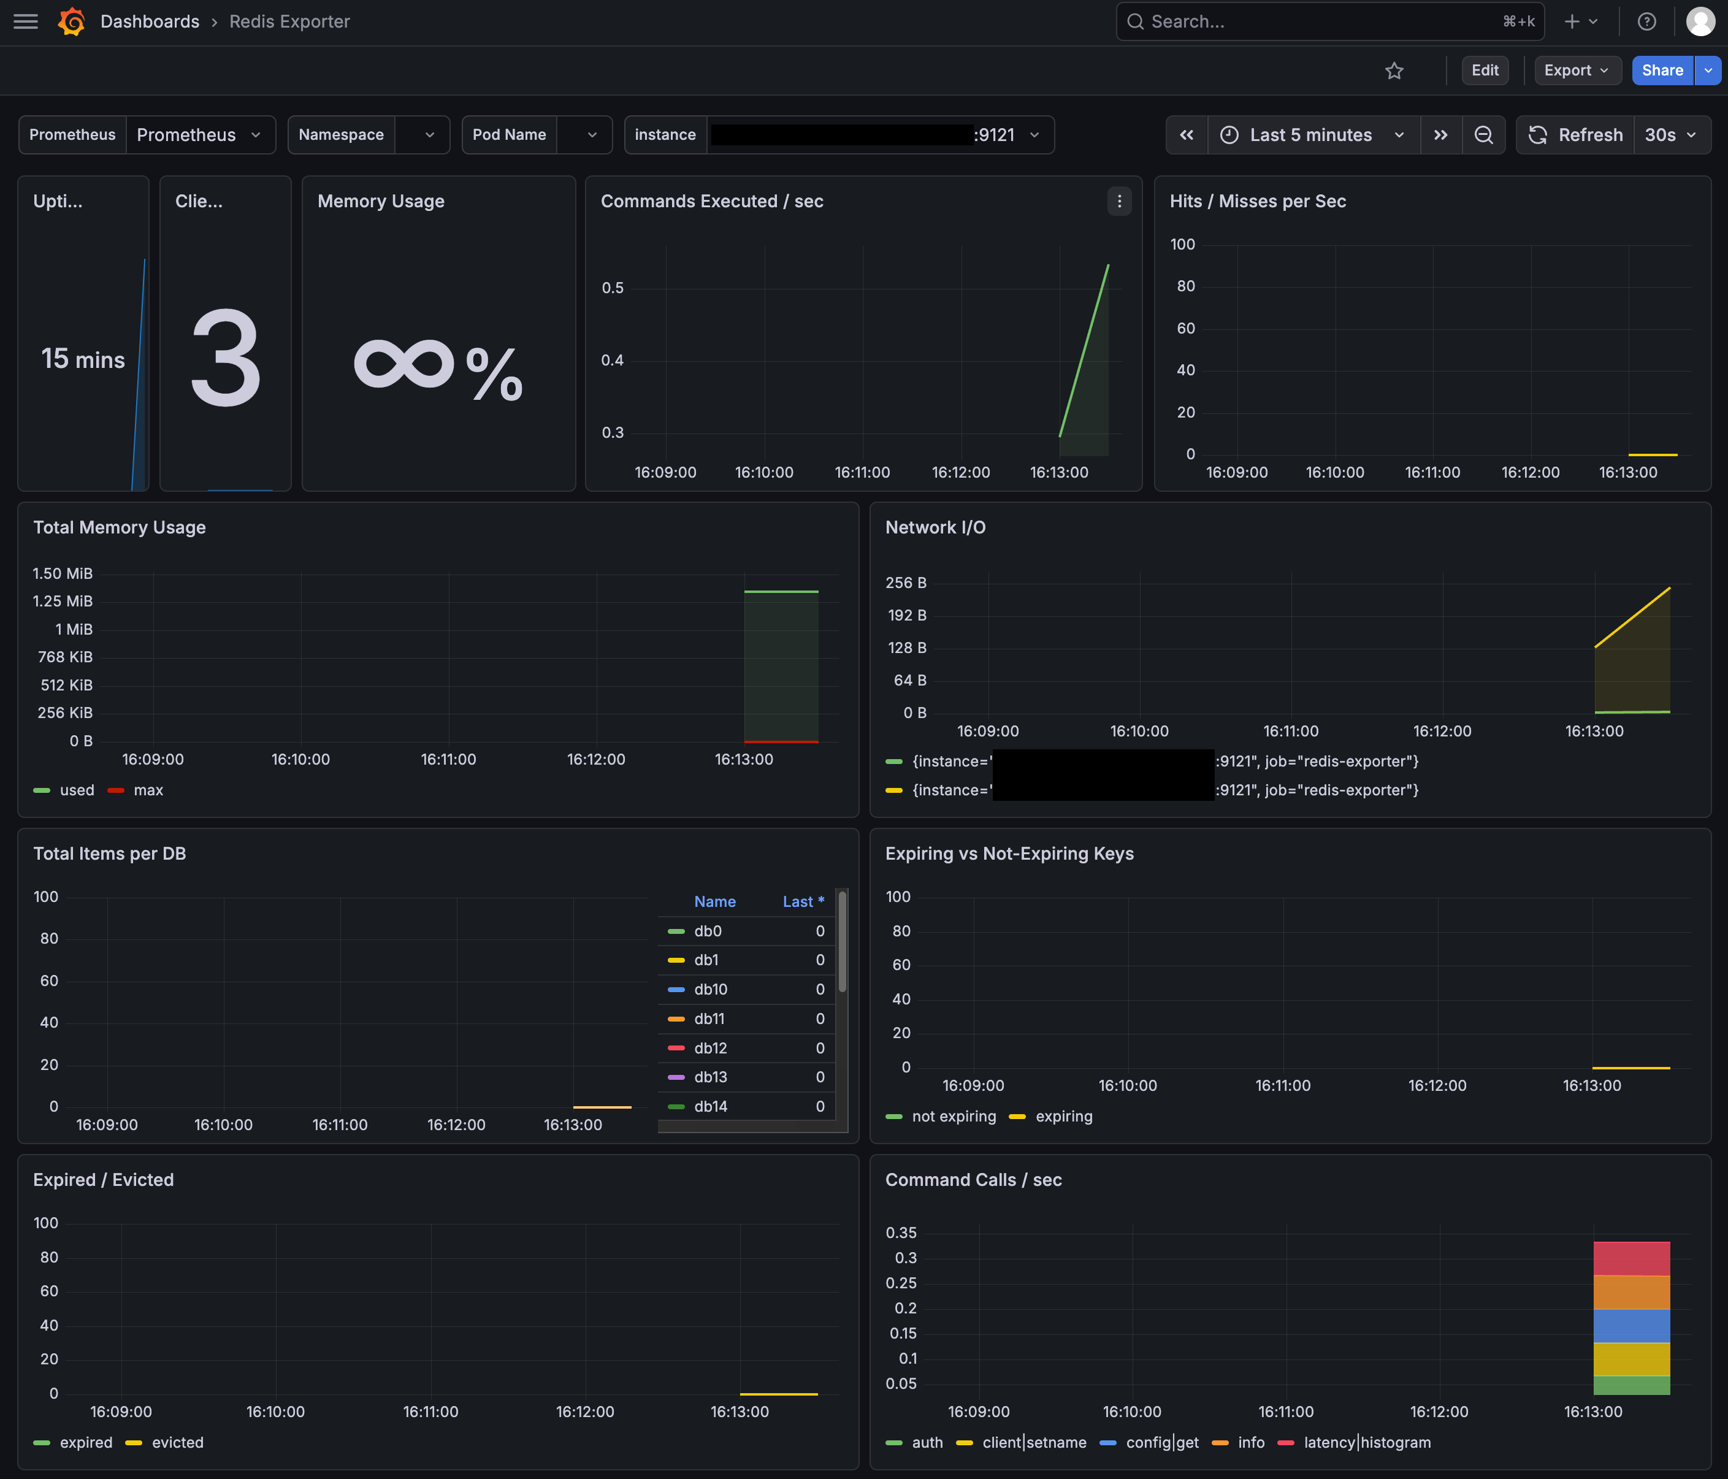Click the Edit button
The height and width of the screenshot is (1479, 1728).
coord(1485,71)
